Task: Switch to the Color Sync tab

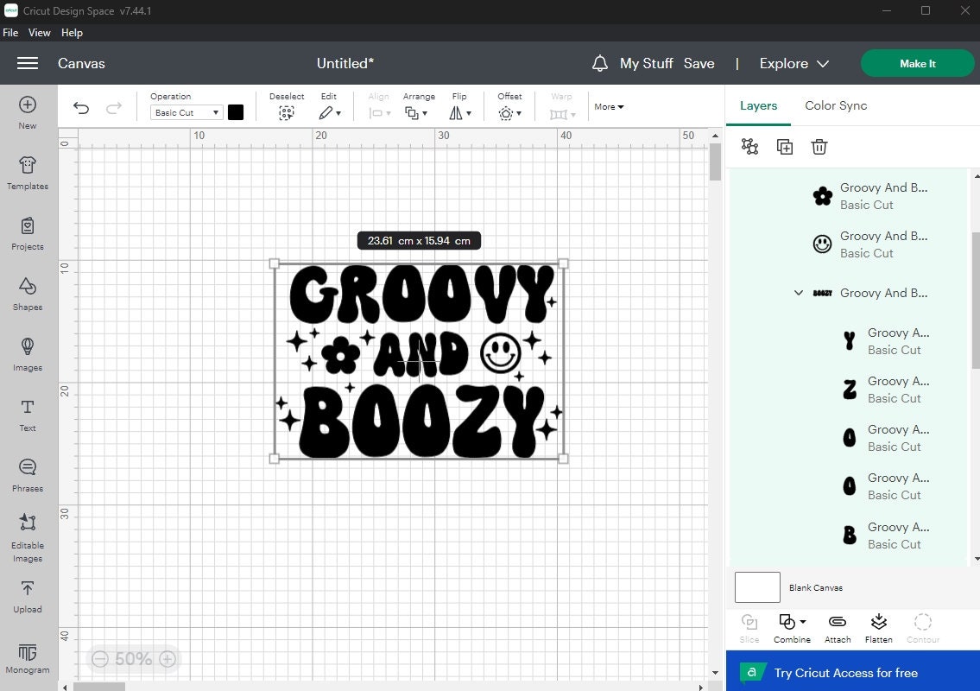Action: 835,105
